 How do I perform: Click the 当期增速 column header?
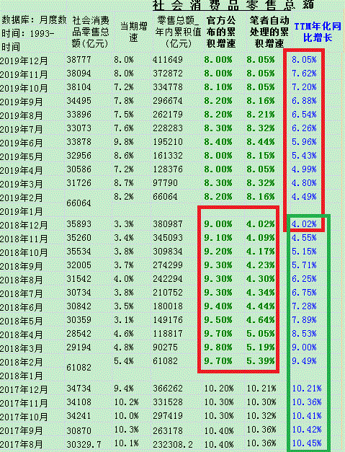coord(133,32)
